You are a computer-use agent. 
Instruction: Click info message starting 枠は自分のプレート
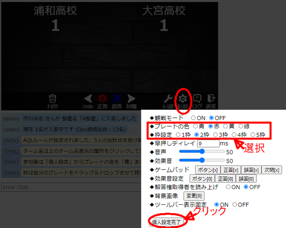click(x=81, y=173)
